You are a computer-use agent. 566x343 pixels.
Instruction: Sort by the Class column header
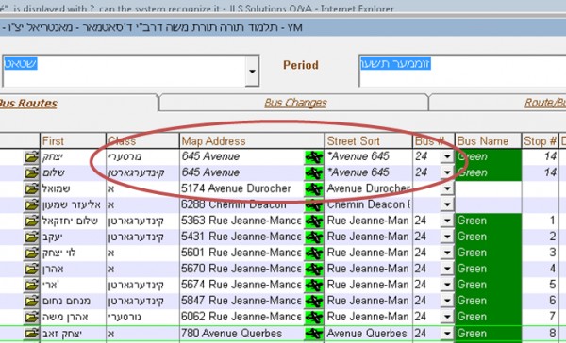[x=143, y=141]
